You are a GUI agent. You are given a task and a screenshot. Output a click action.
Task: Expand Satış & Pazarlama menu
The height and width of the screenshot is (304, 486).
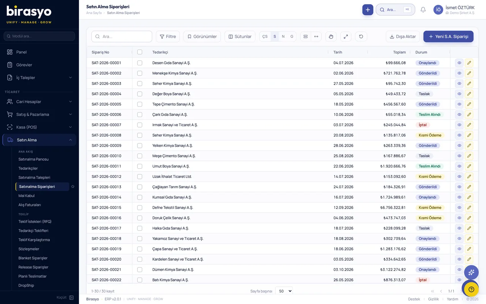39,114
